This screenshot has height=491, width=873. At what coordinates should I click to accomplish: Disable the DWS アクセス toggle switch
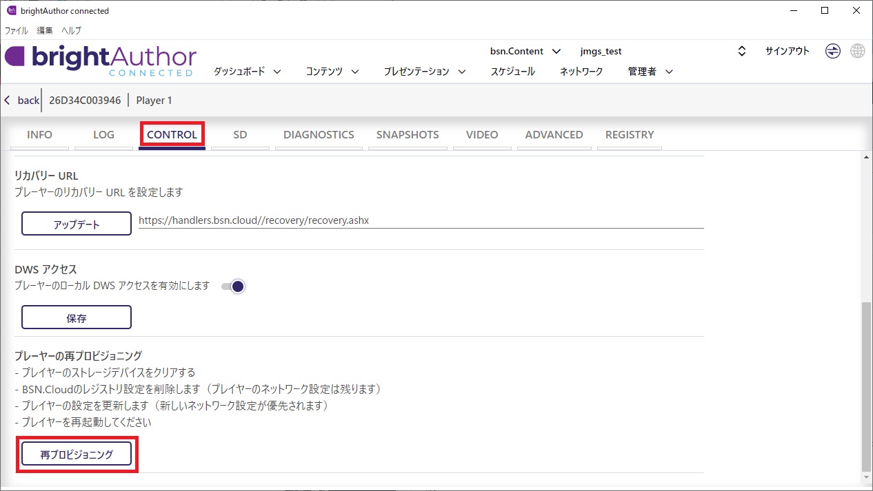pos(233,286)
